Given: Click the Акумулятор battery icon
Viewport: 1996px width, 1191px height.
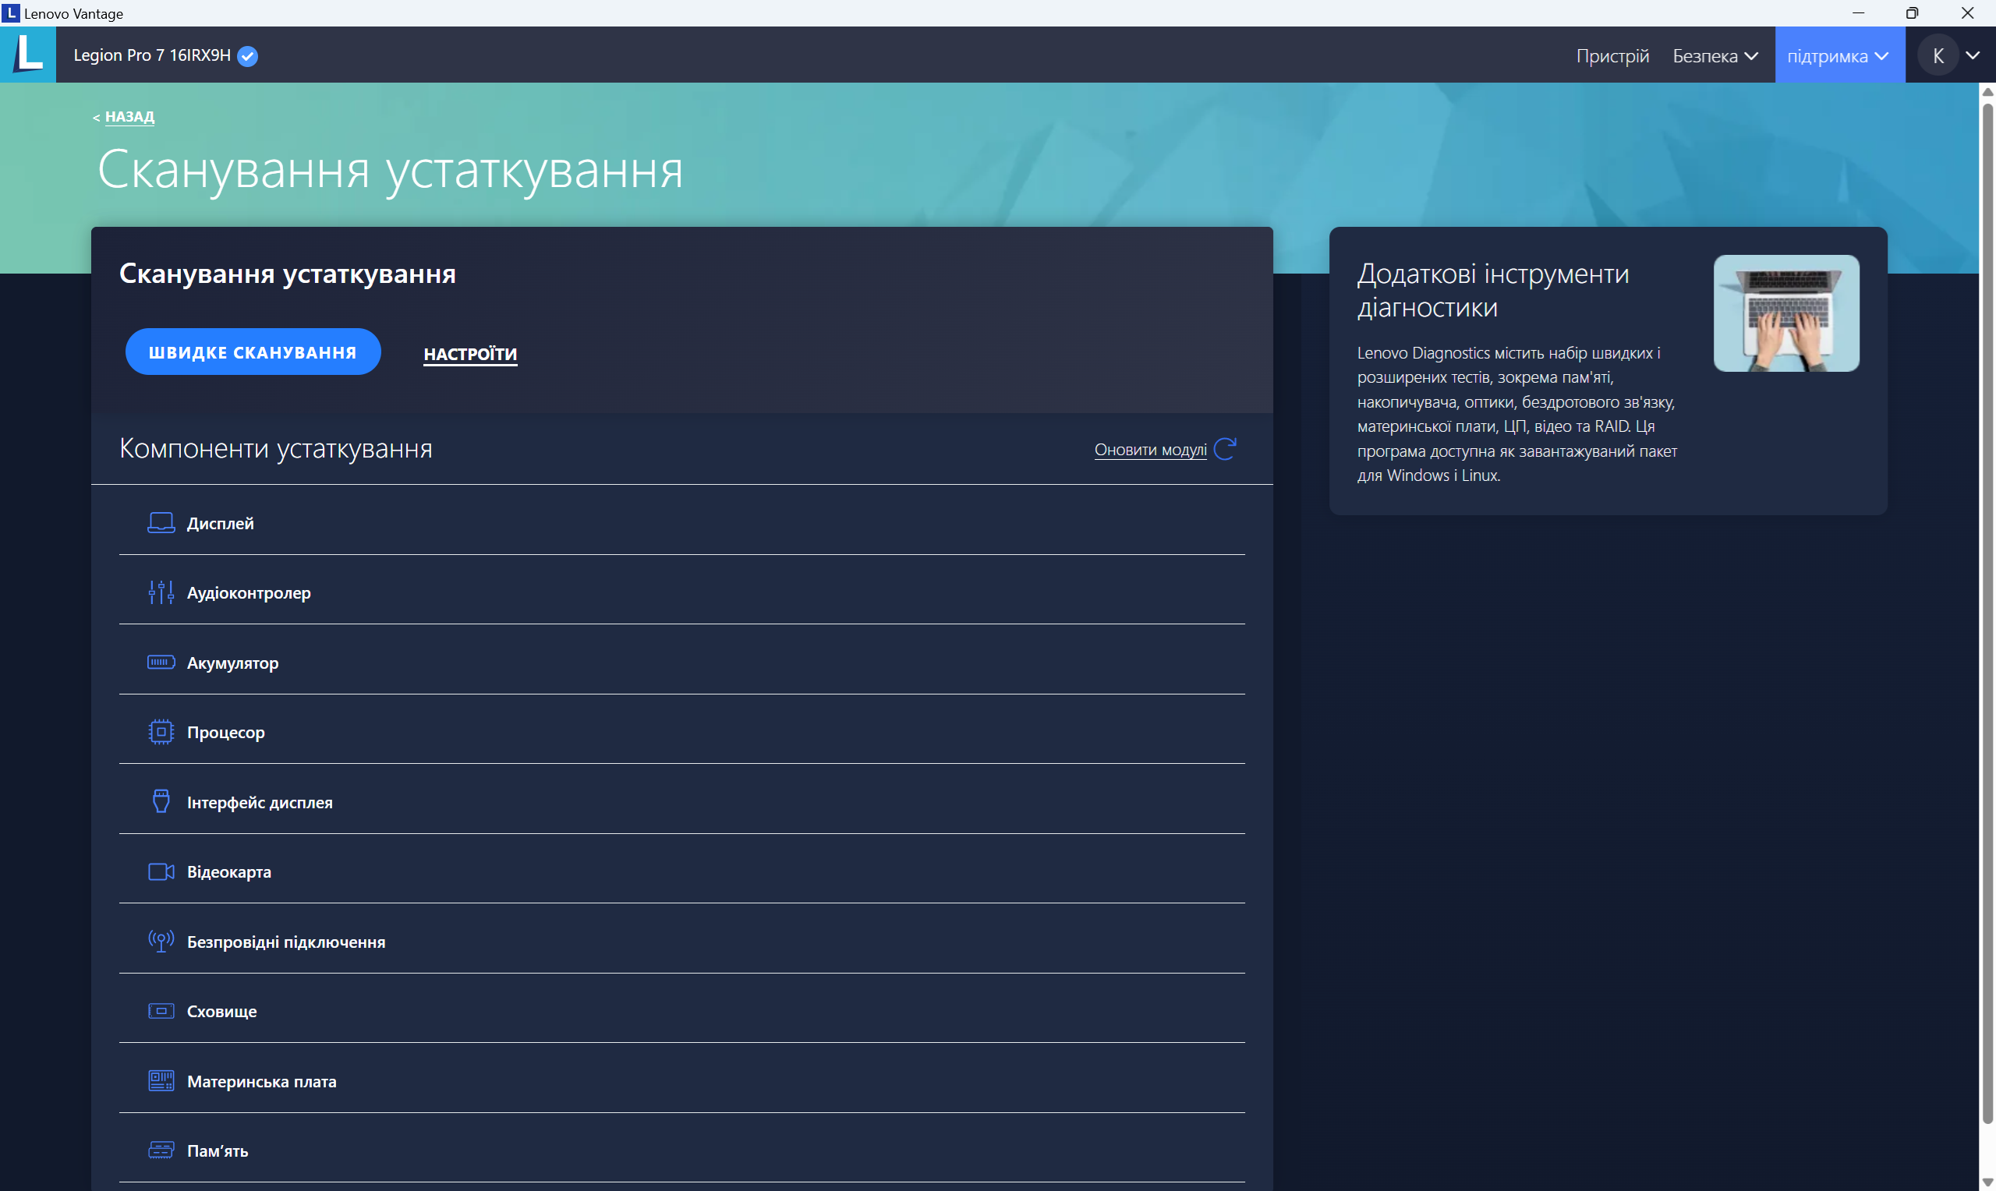Looking at the screenshot, I should pos(161,662).
